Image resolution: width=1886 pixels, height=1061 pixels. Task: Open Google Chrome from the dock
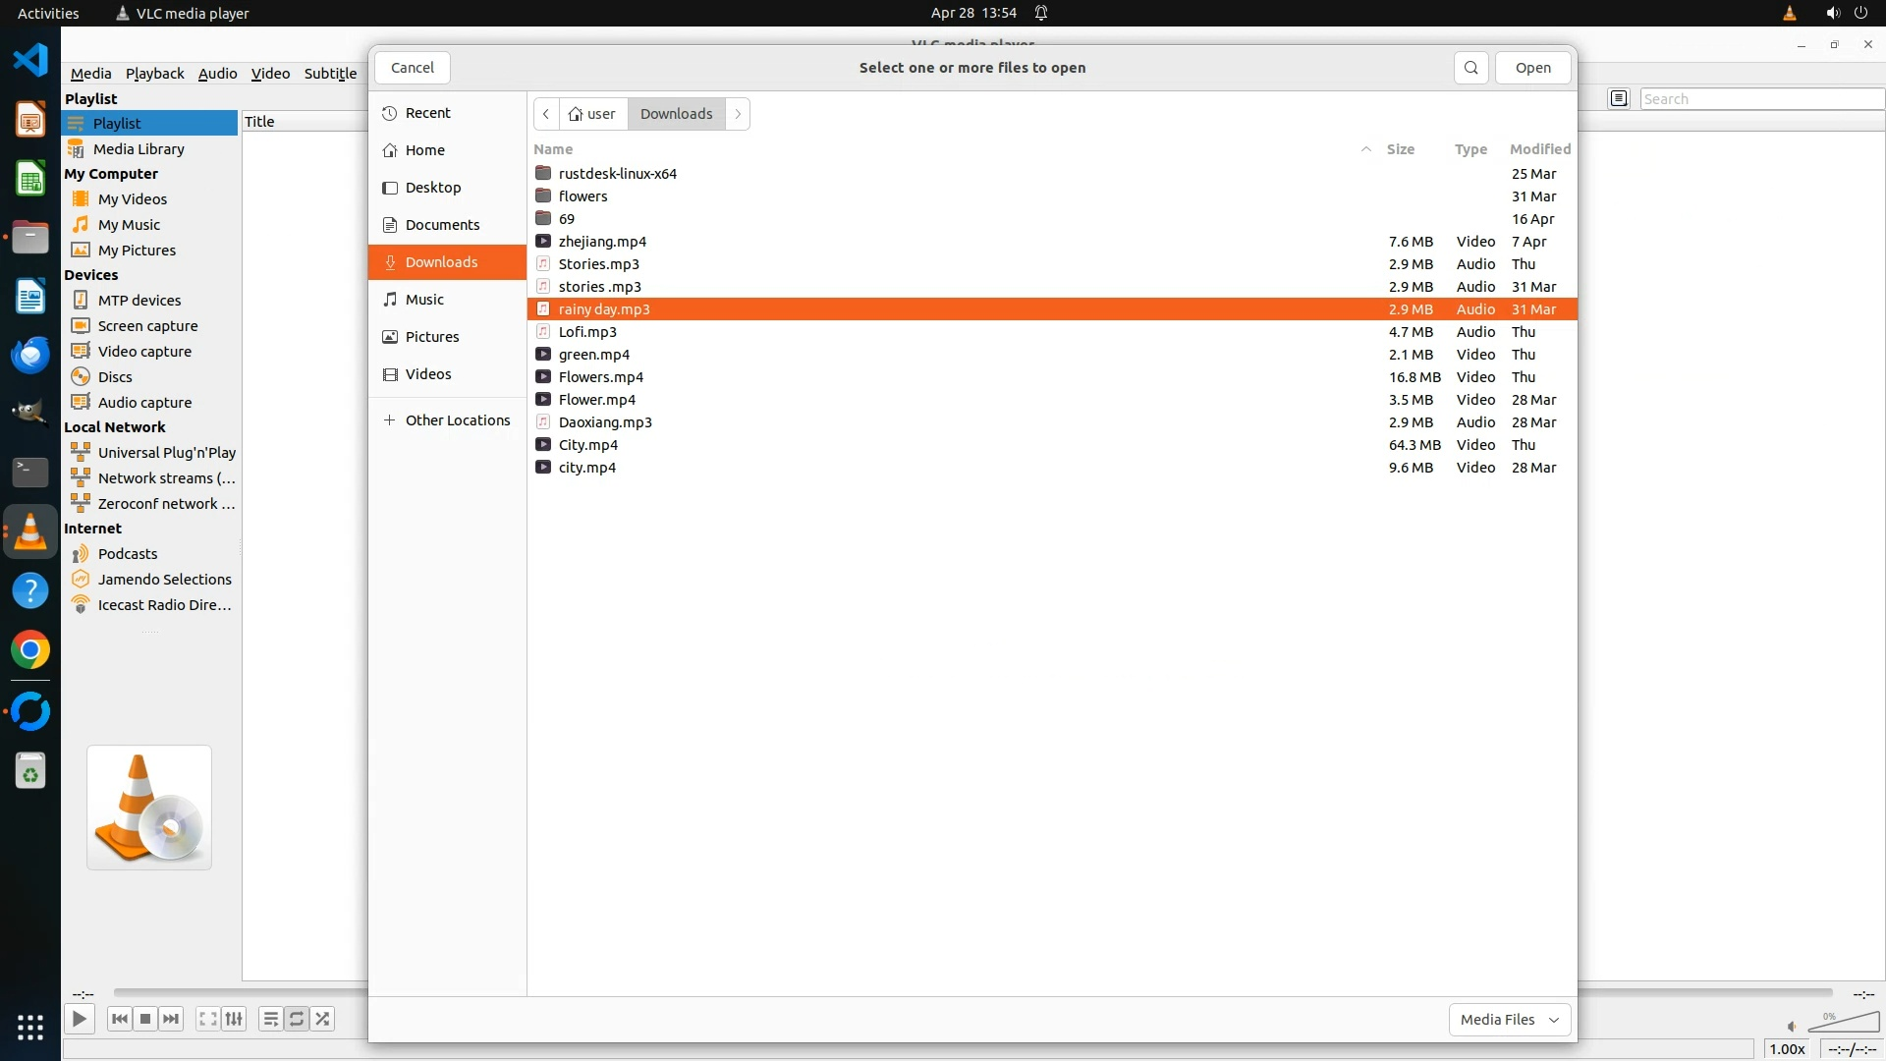(x=30, y=650)
